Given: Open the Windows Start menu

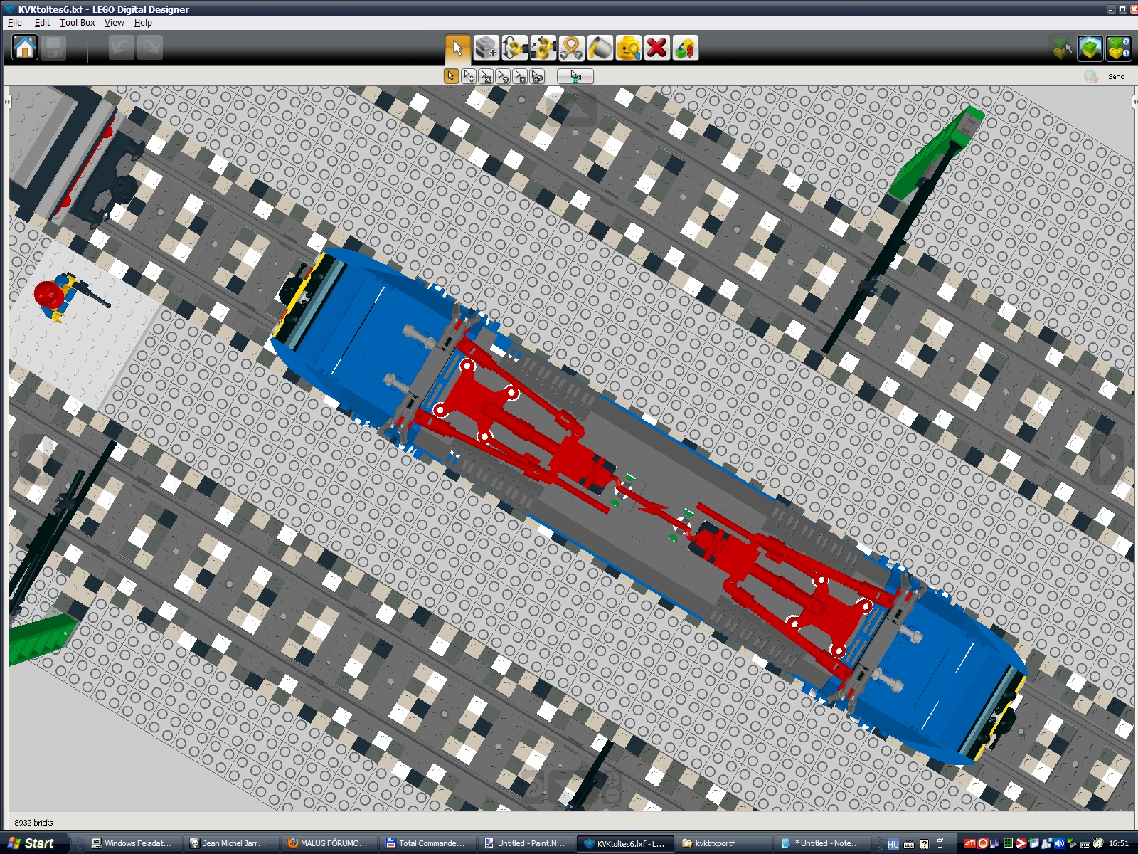Looking at the screenshot, I should [x=34, y=843].
